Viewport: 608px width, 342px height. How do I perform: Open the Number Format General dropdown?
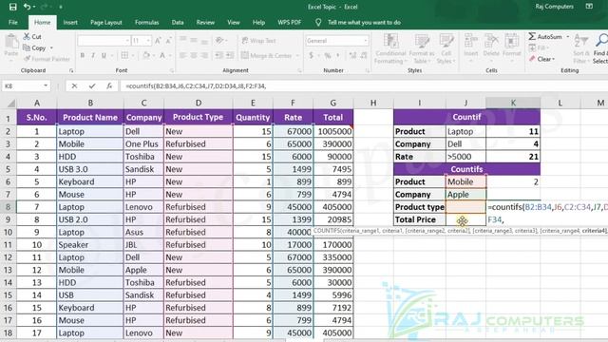pos(365,41)
